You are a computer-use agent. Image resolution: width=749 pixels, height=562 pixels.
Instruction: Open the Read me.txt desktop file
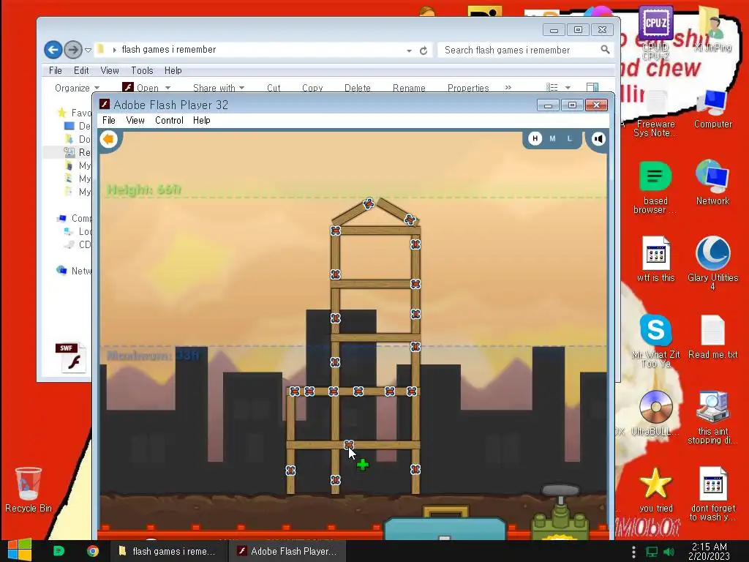(x=712, y=337)
